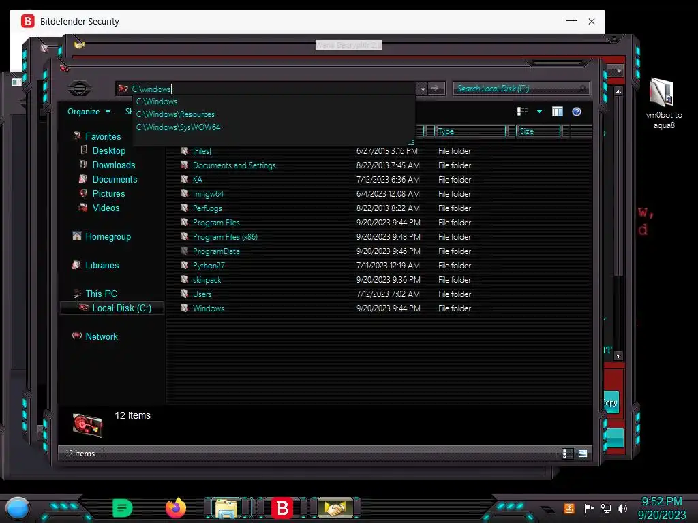Open File Explorer taskbar button
Viewport: 698px width, 523px height.
[x=226, y=508]
